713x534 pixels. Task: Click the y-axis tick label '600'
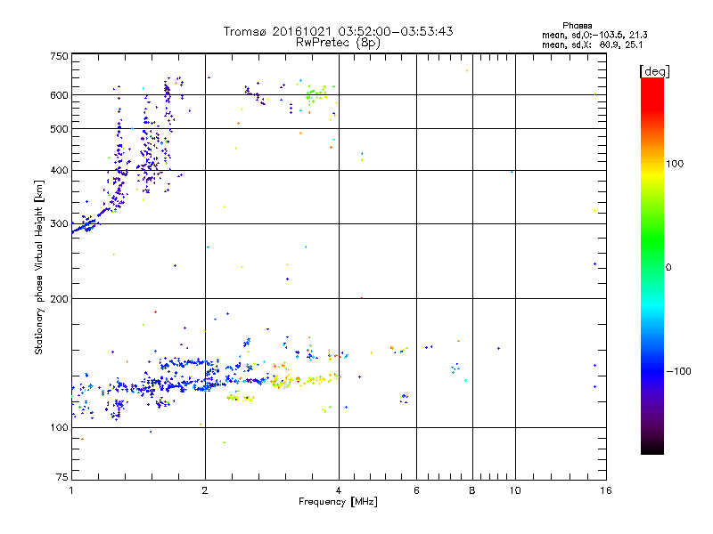59,95
